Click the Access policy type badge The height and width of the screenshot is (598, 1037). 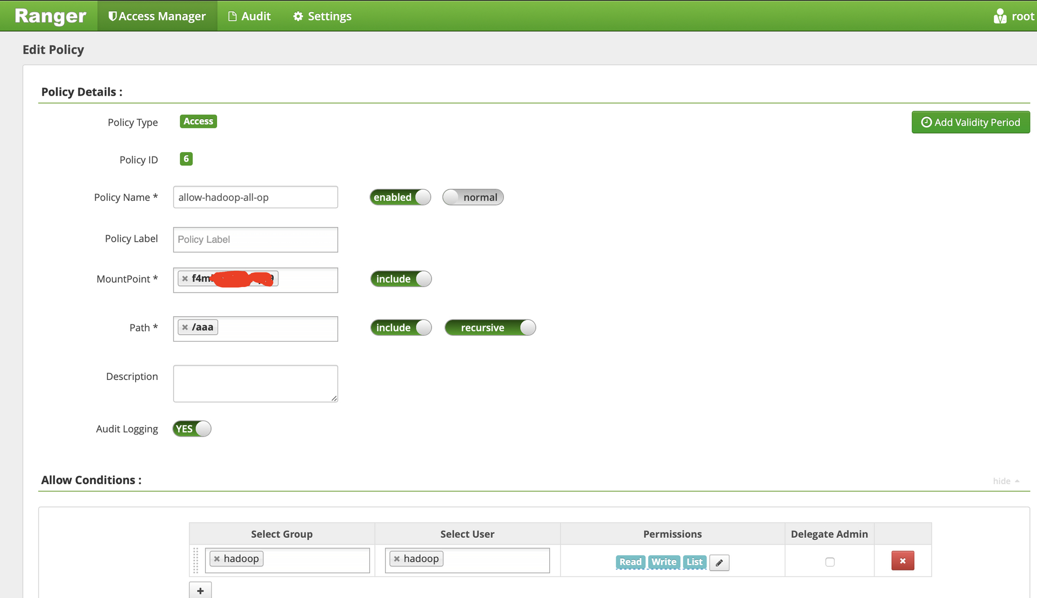coord(198,121)
